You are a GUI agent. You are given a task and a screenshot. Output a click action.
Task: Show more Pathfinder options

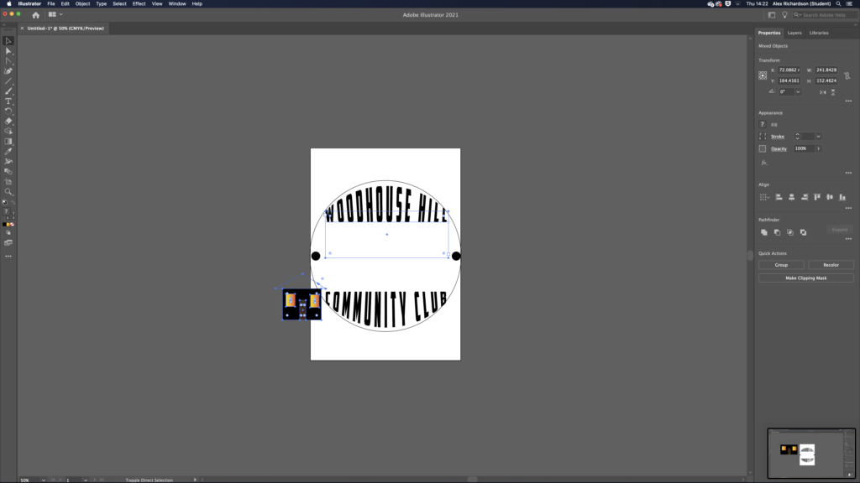pyautogui.click(x=848, y=239)
